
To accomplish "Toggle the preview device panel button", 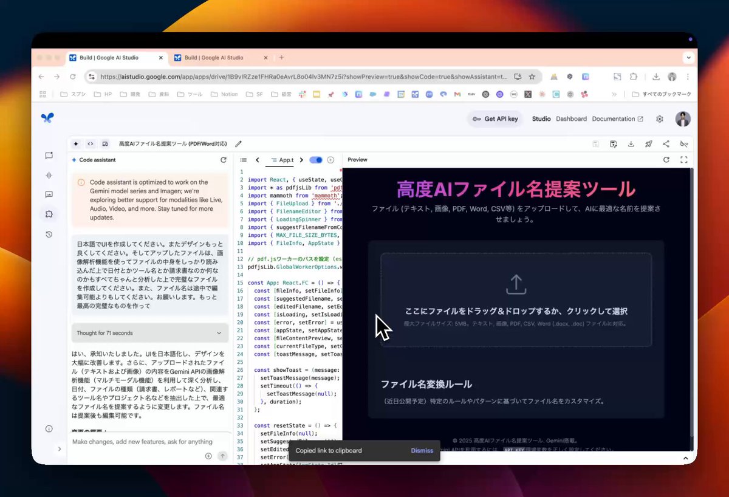I will pyautogui.click(x=105, y=144).
